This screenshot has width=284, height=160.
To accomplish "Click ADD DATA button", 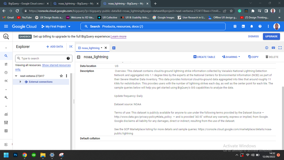I will (55, 47).
